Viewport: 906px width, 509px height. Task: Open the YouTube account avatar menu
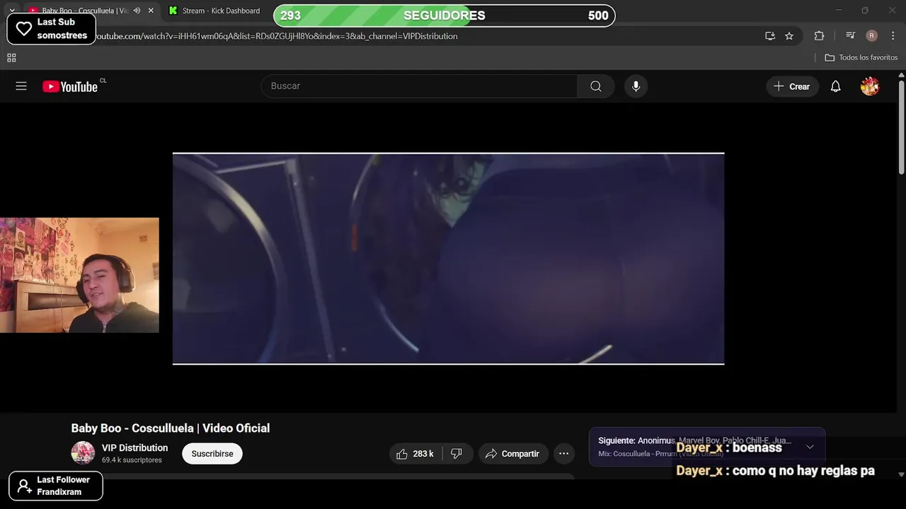870,86
